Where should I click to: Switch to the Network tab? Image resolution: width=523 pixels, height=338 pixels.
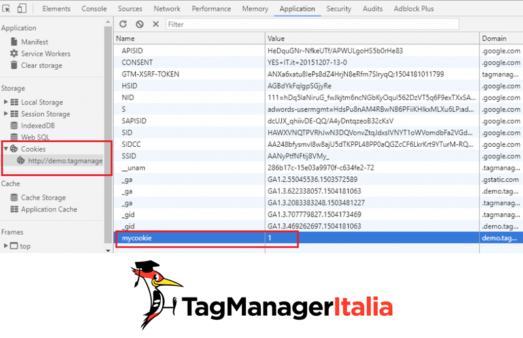point(167,8)
